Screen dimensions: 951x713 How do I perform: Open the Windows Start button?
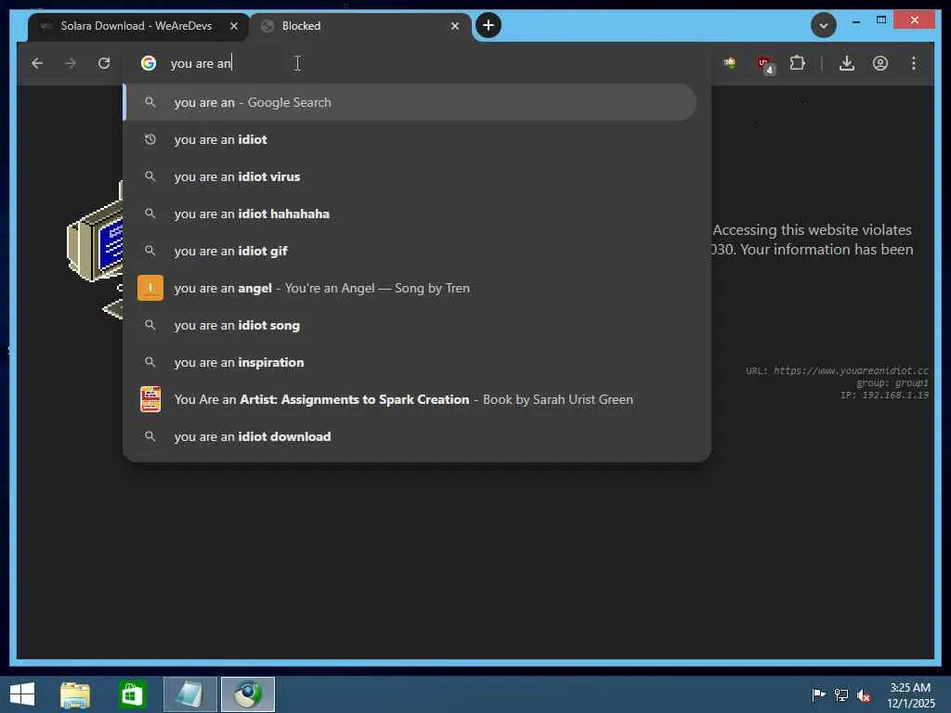[22, 694]
